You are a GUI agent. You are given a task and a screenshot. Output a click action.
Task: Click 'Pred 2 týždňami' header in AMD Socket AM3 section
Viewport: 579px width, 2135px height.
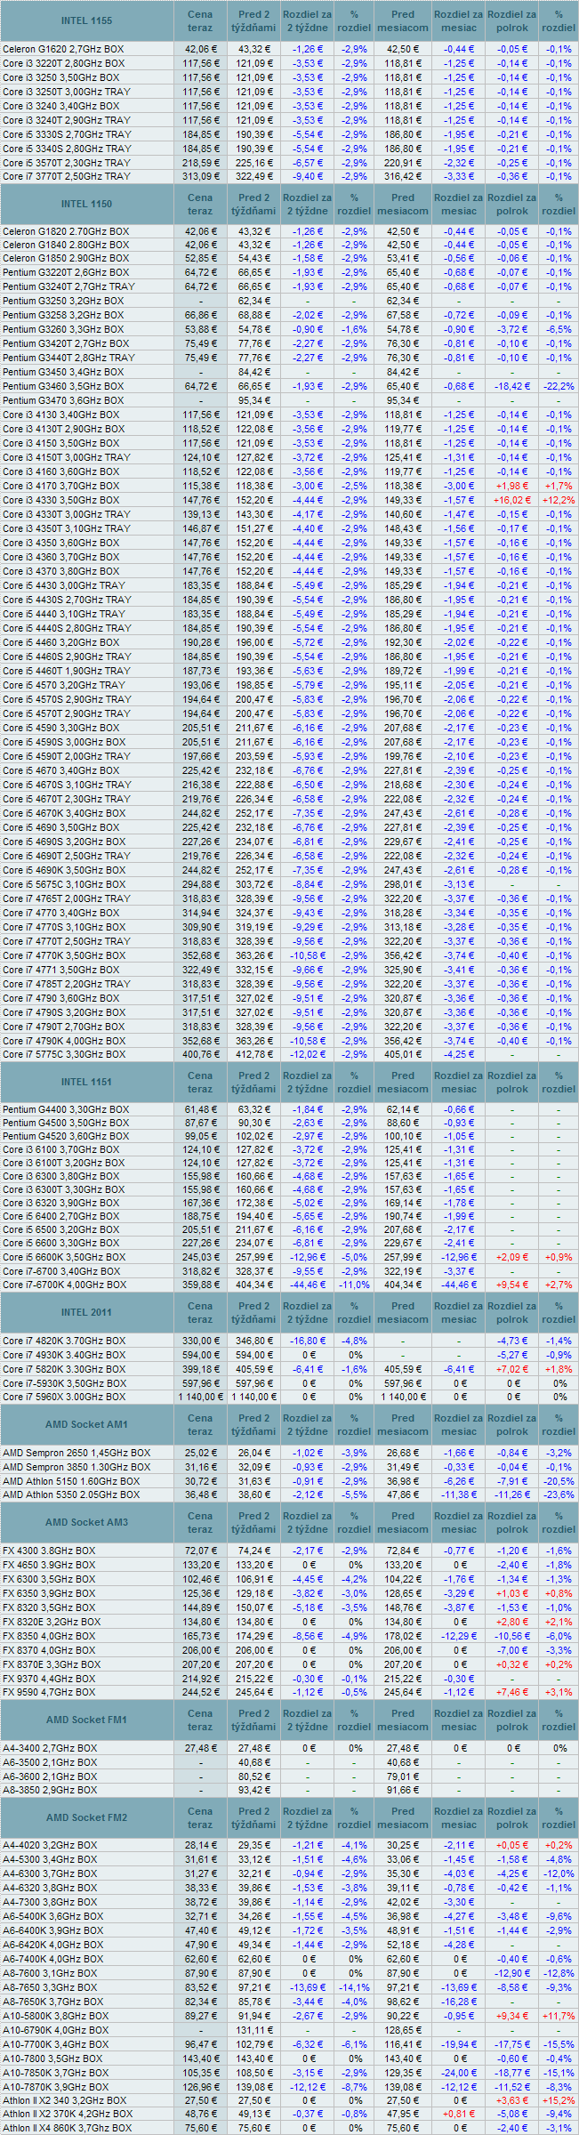coord(254,1522)
